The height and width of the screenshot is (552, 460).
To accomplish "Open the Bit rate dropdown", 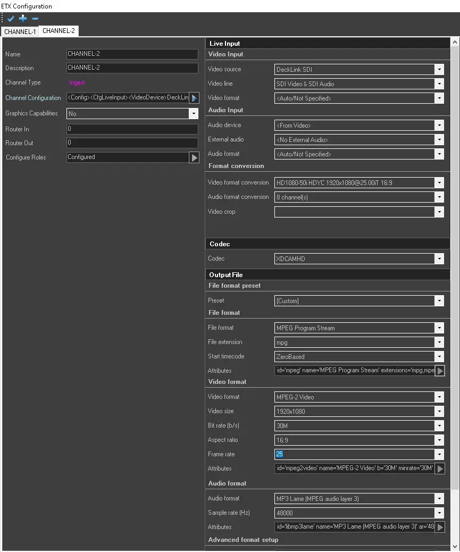I will [x=439, y=426].
